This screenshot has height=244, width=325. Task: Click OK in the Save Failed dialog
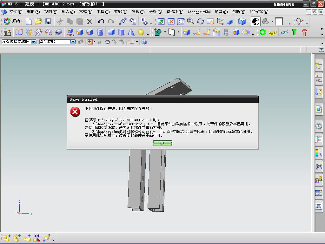click(162, 143)
